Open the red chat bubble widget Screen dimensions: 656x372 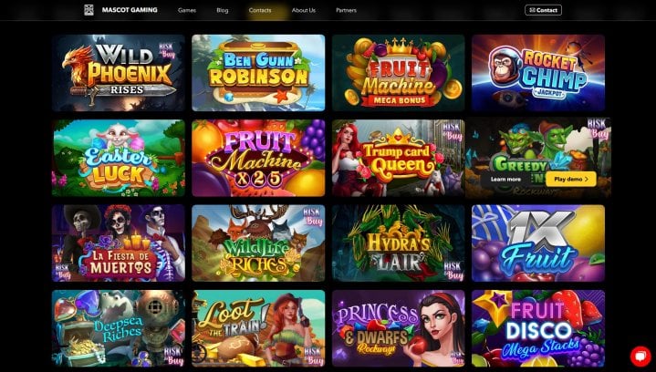[x=640, y=356]
